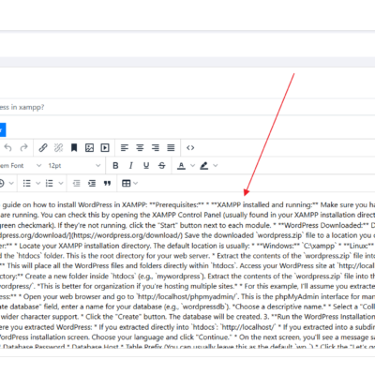Insert a numbered list
Viewport: 375px width, 375px height.
50,183
